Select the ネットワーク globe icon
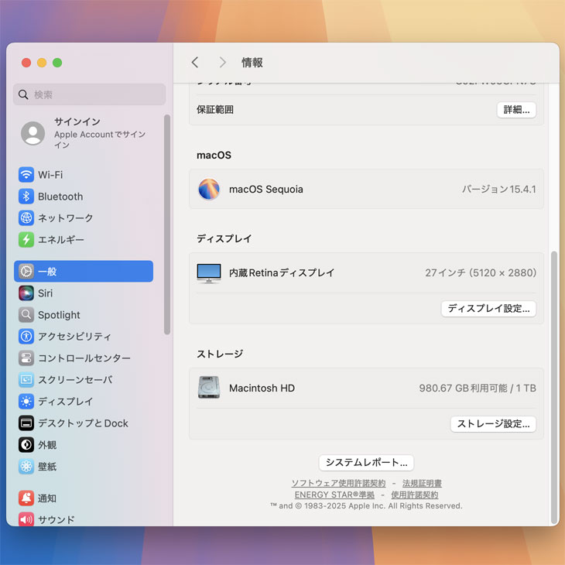 pos(26,218)
